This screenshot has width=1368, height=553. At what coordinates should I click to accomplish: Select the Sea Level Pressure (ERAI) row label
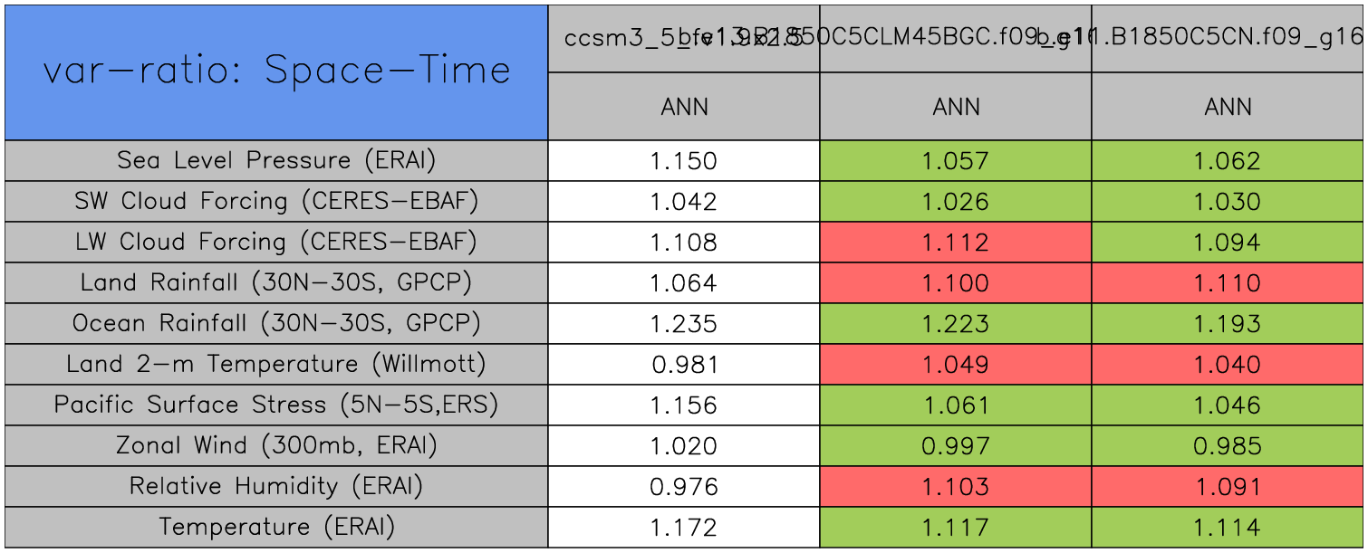[x=276, y=161]
